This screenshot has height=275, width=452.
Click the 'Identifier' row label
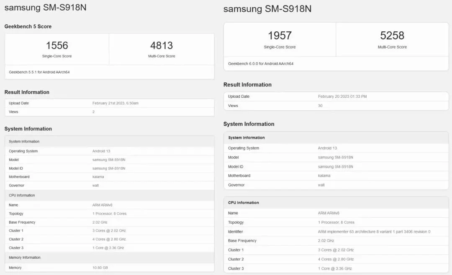pos(236,232)
